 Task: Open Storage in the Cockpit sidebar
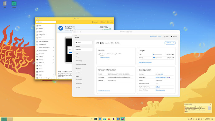78,57
